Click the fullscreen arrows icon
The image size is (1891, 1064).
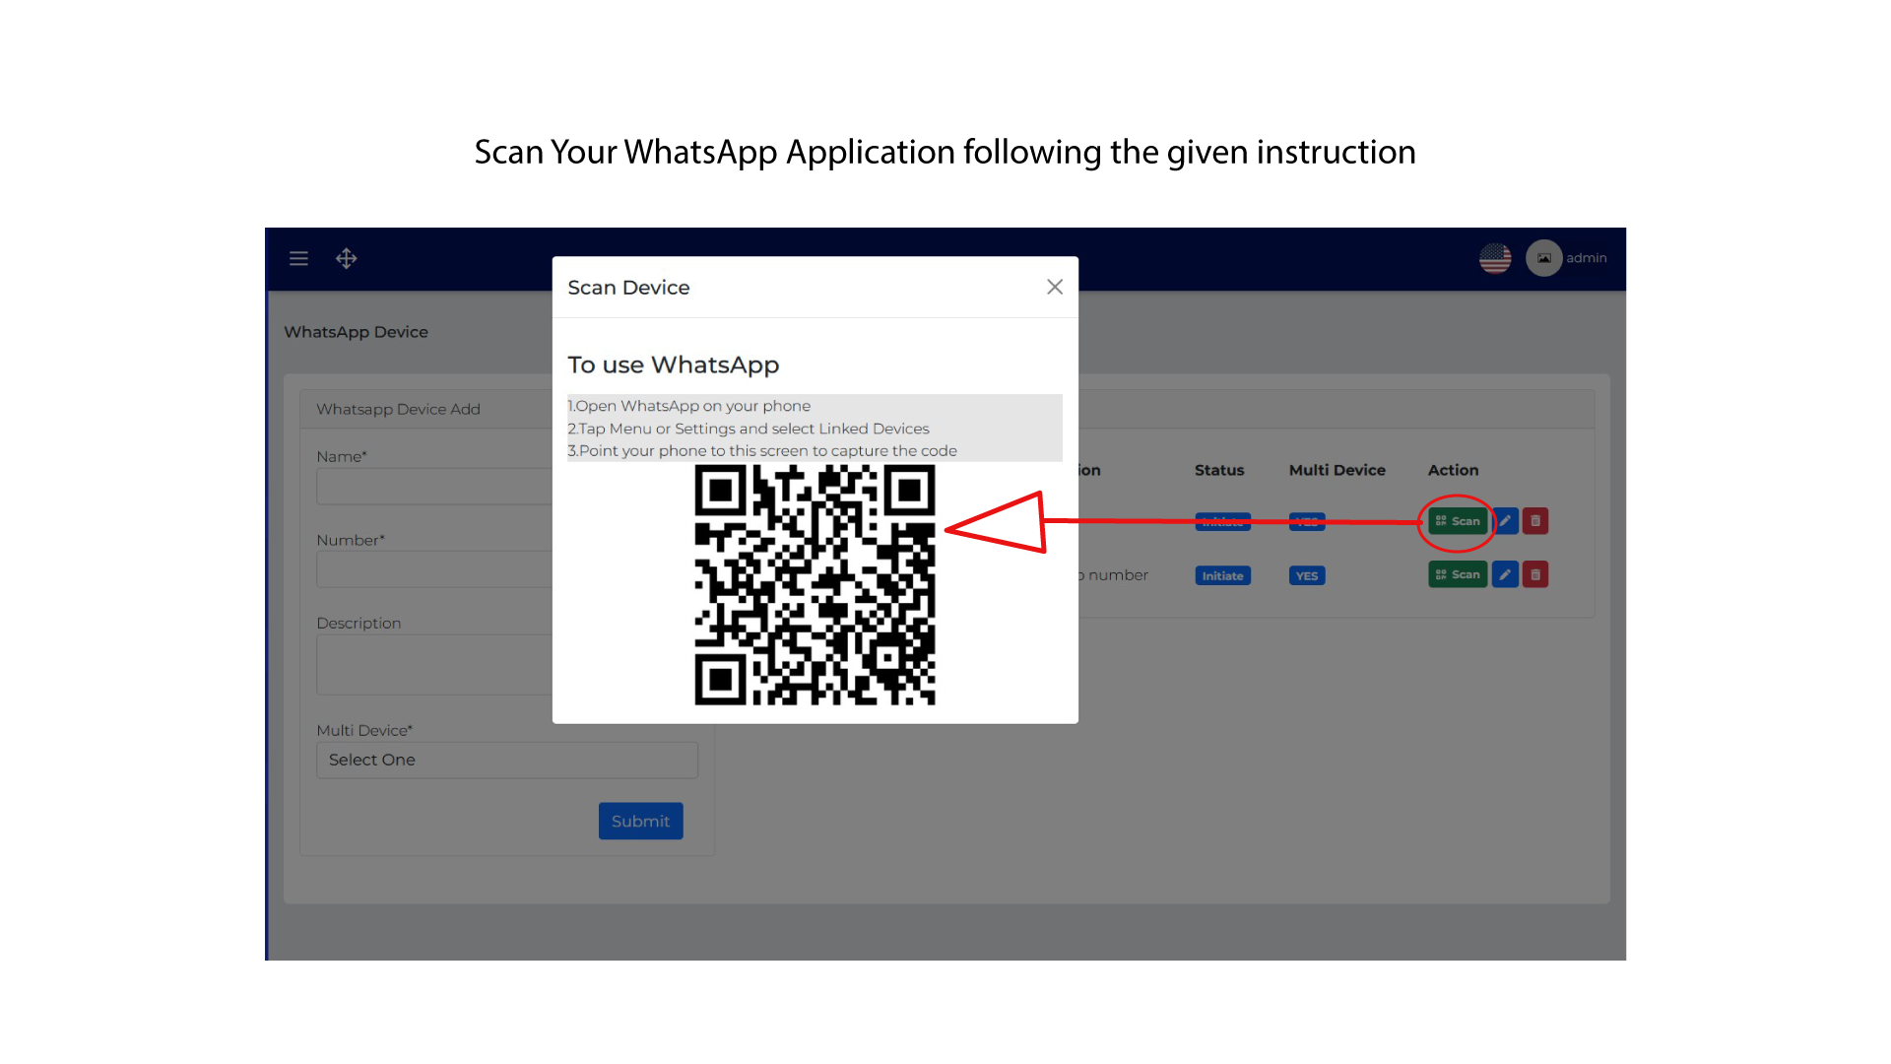[x=346, y=258]
